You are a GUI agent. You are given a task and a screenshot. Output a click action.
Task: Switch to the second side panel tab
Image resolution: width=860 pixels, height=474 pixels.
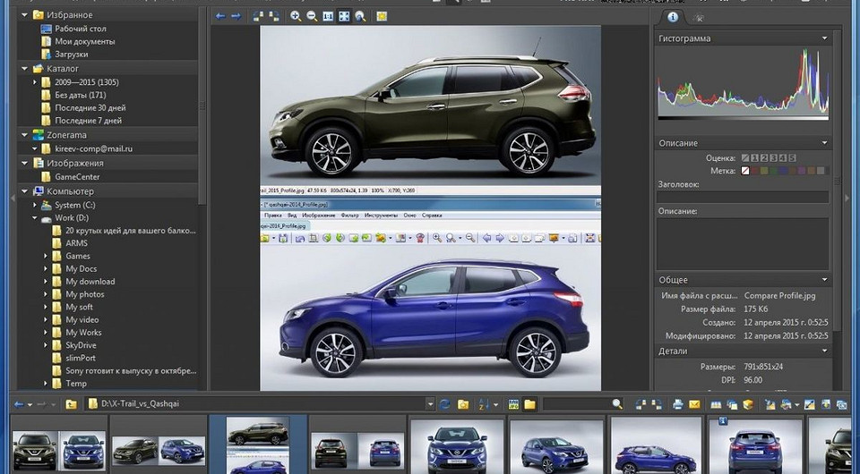coord(699,18)
